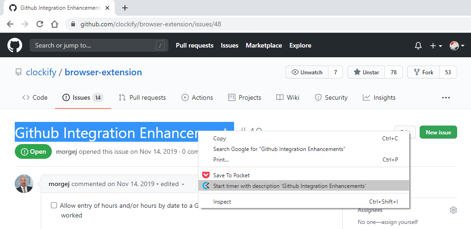Viewport: 471px width, 229px height.
Task: Open the browser-extension repository link
Action: [x=103, y=72]
